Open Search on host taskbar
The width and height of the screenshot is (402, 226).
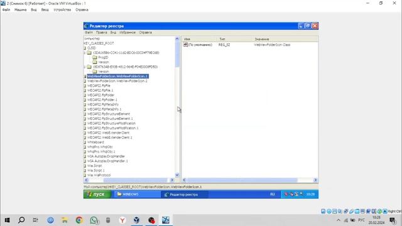[21, 220]
